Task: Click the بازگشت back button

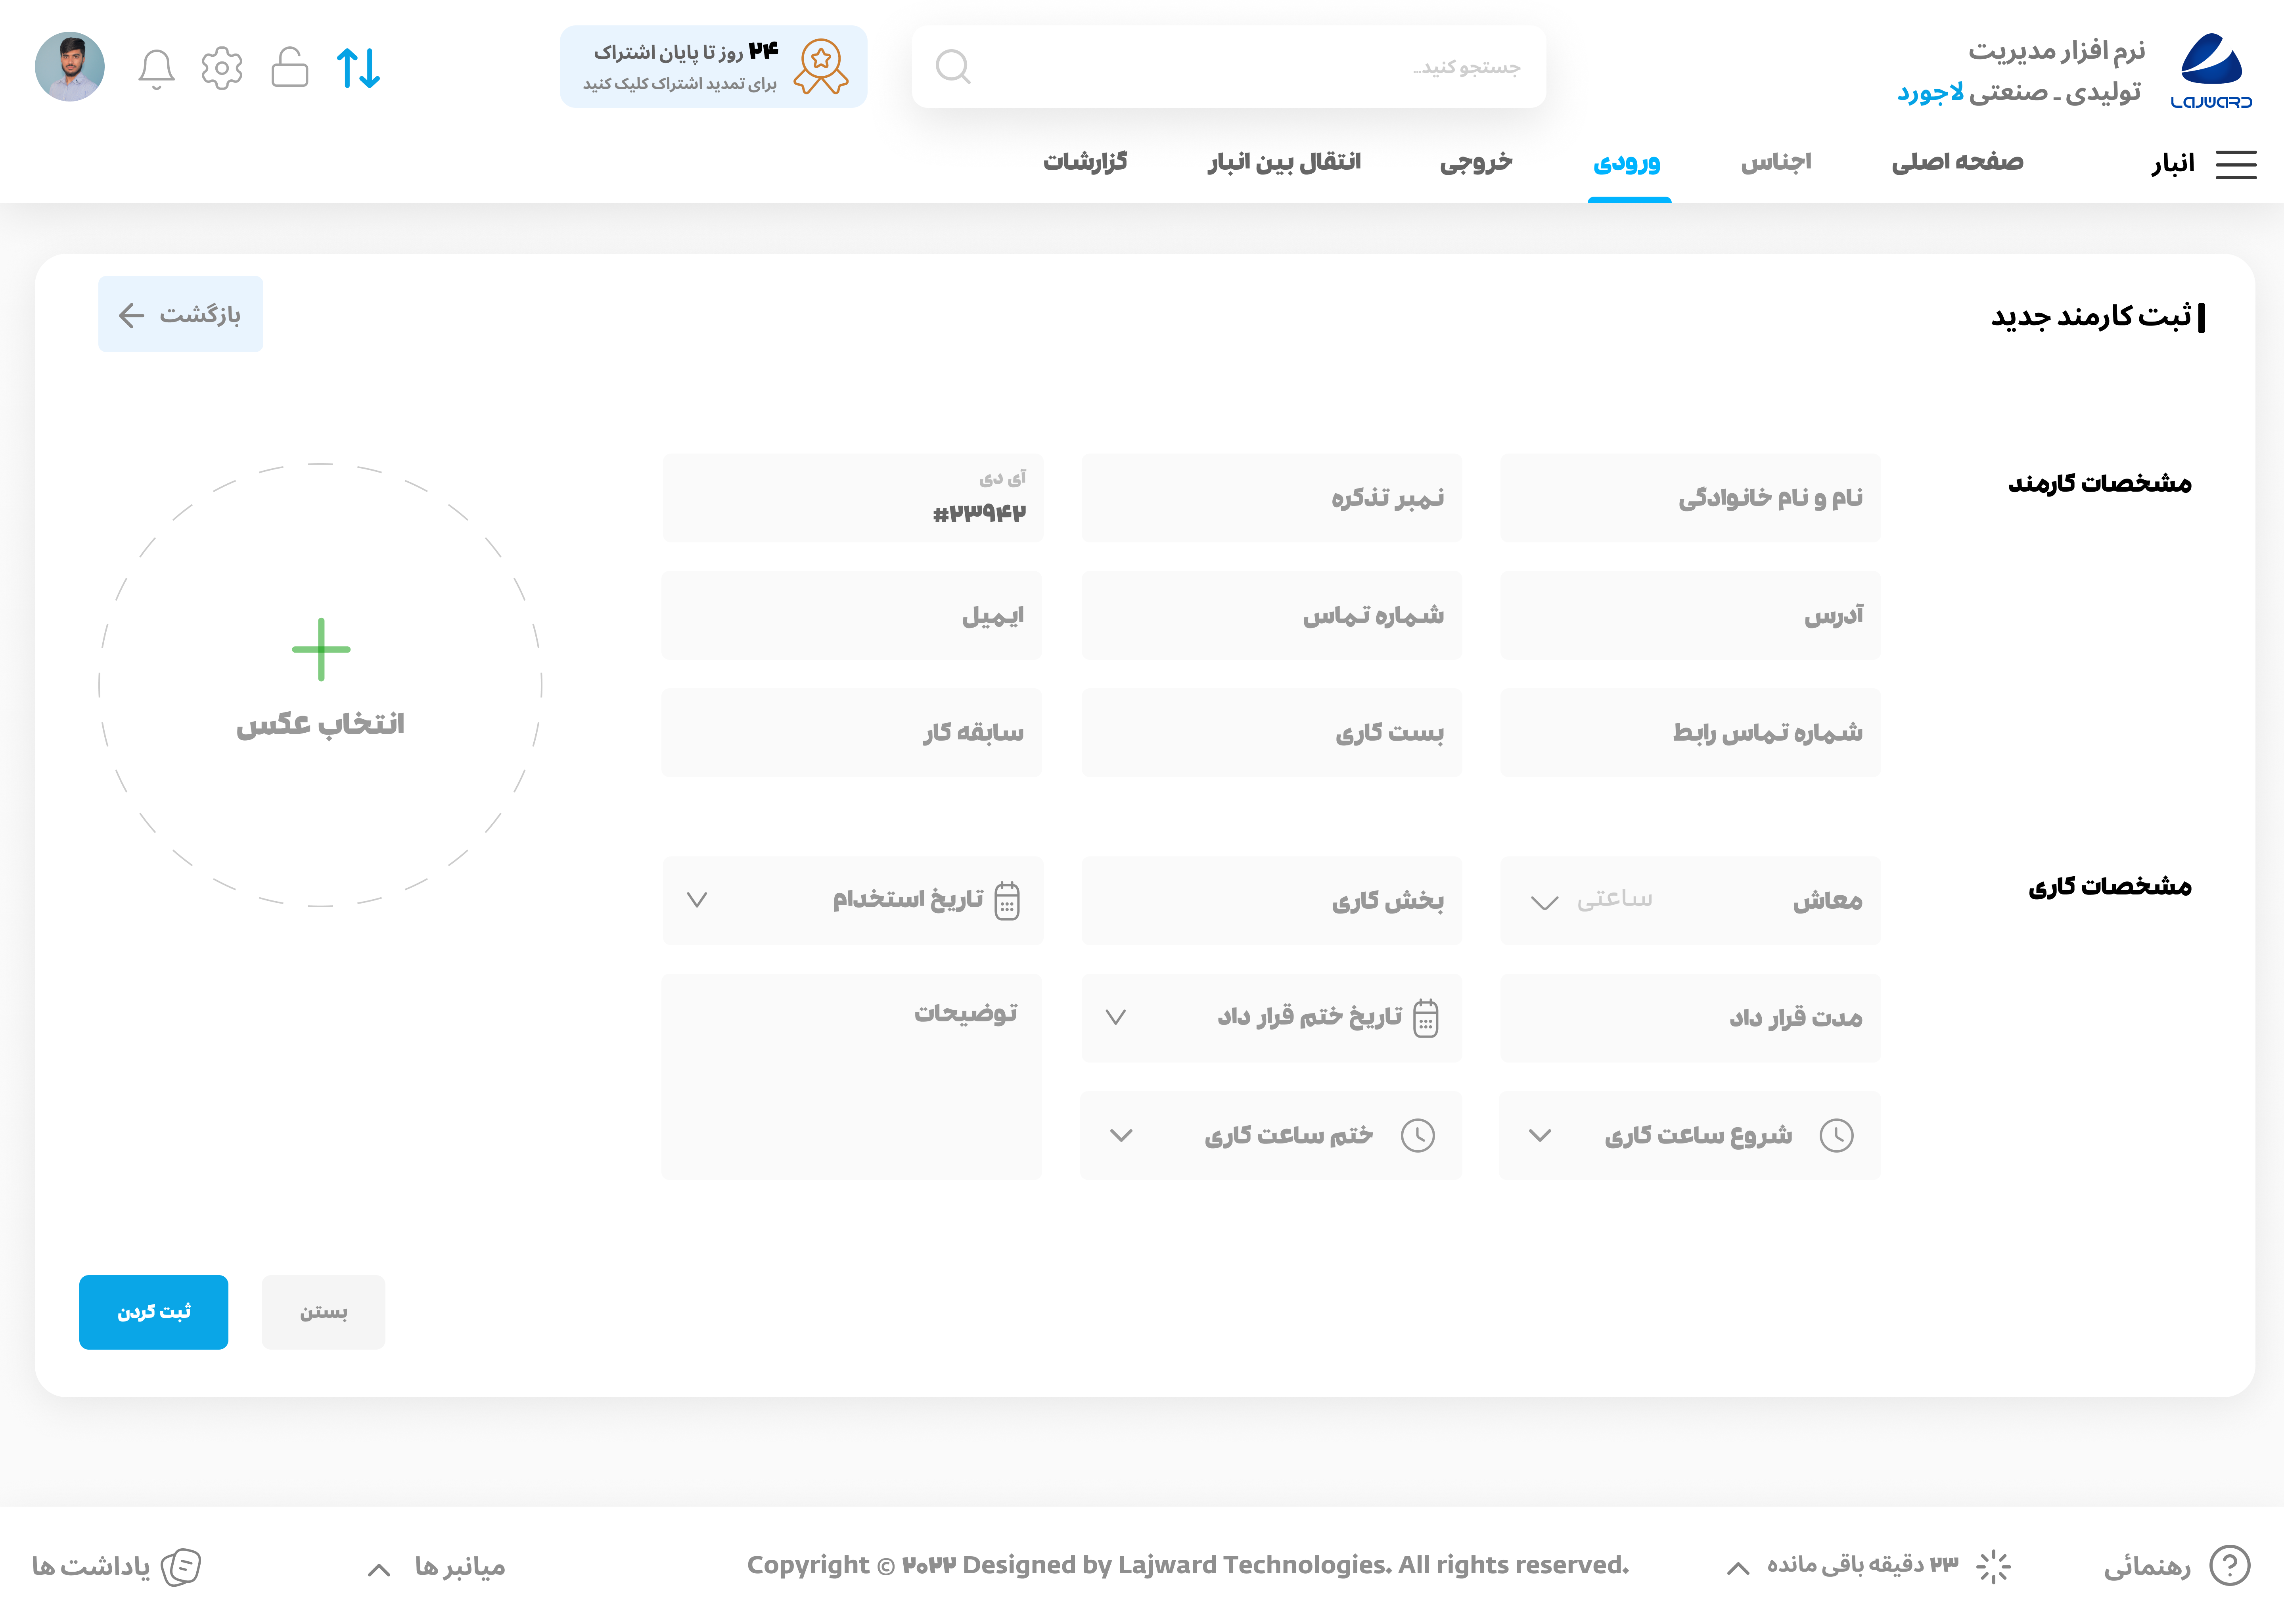Action: click(x=181, y=315)
